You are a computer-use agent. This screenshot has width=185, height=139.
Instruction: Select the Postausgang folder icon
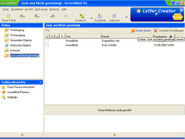tap(6, 35)
